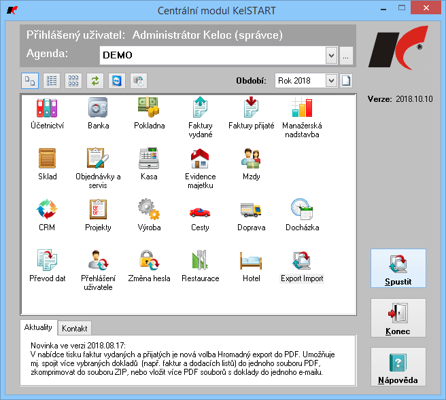
Task: Open Nápověda help button
Action: [398, 367]
